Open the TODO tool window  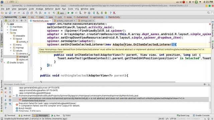[x=67, y=116]
